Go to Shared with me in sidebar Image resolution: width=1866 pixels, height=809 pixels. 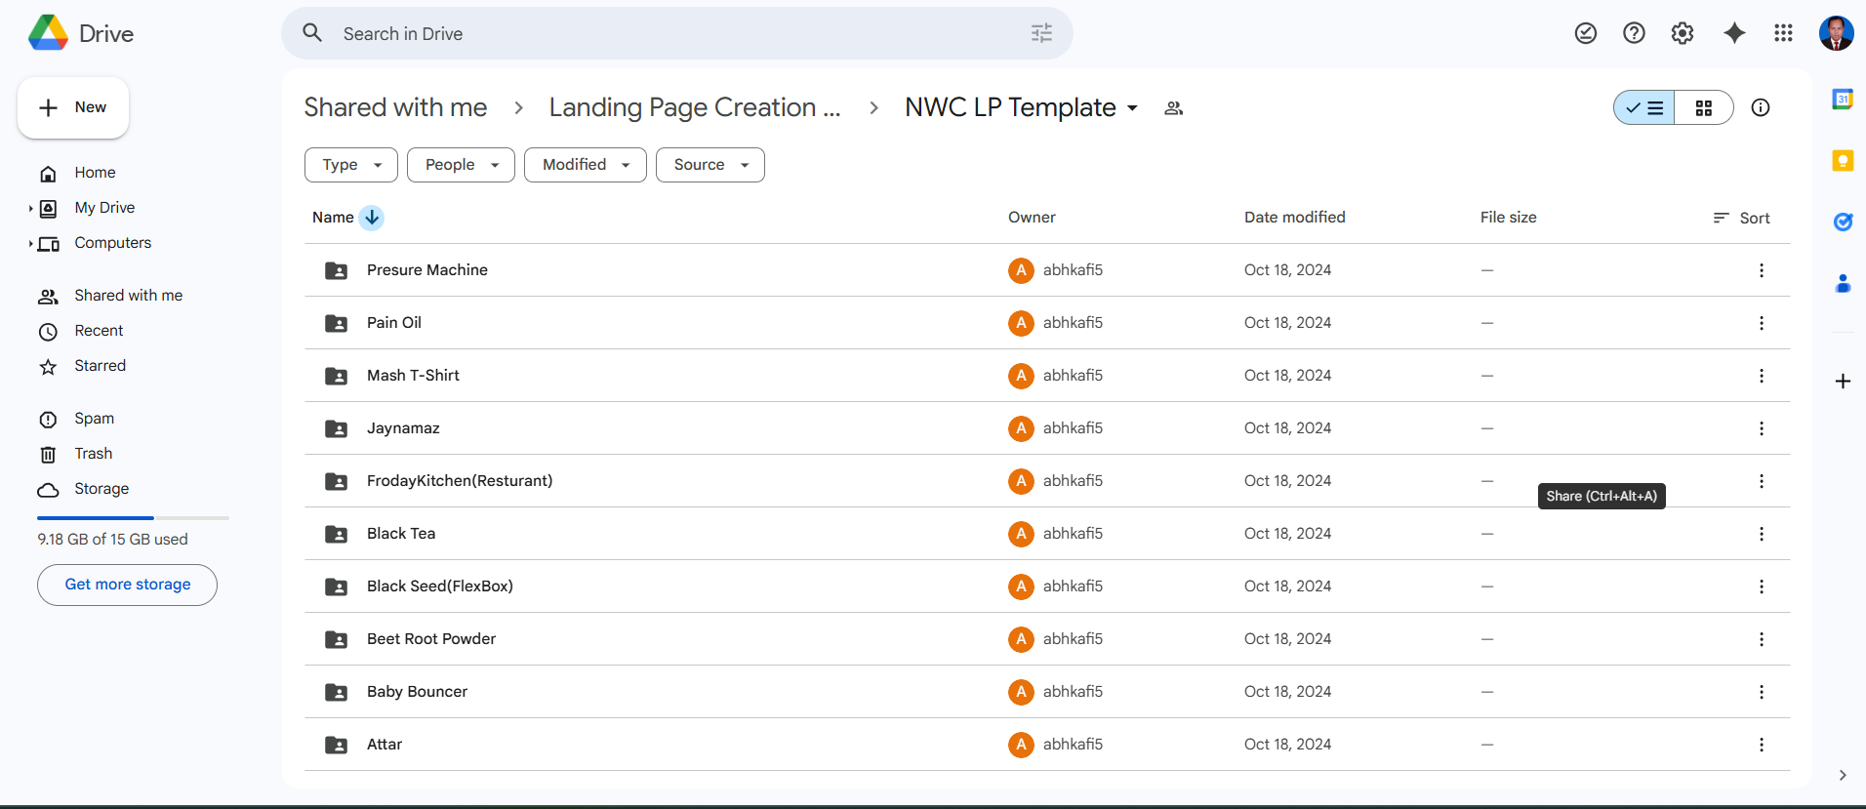128,296
